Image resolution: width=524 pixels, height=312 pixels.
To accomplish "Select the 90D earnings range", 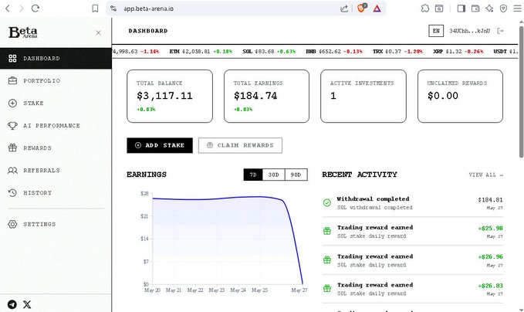I will point(296,175).
